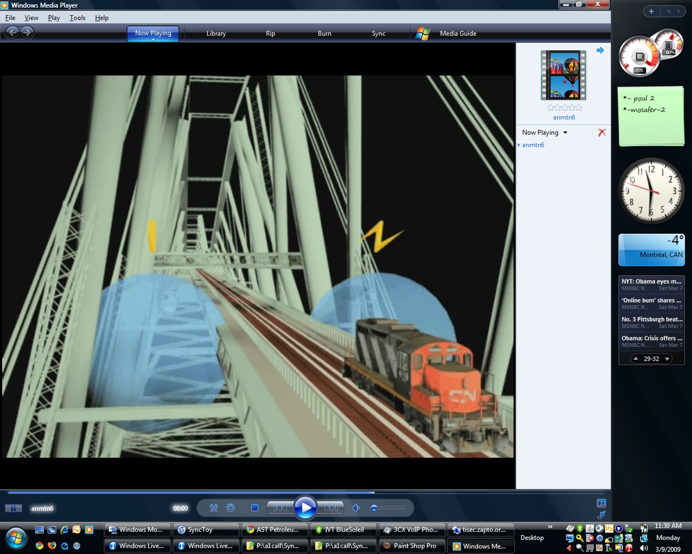Select anmtn6 in the playlist

click(533, 145)
